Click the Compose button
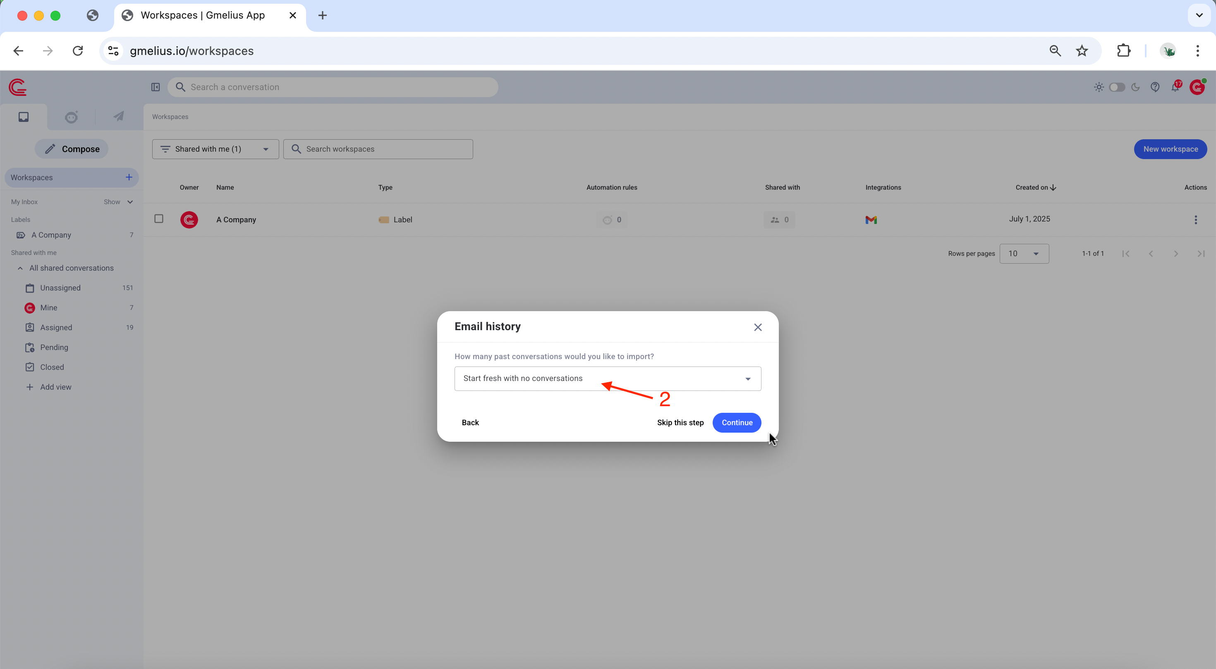This screenshot has height=669, width=1216. tap(72, 149)
